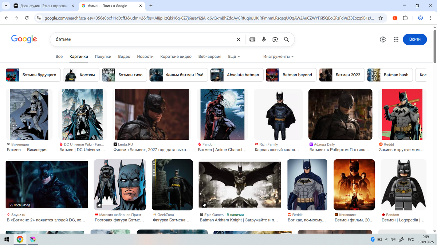Open YouTube from the browser toolbar shortcut

(x=395, y=18)
